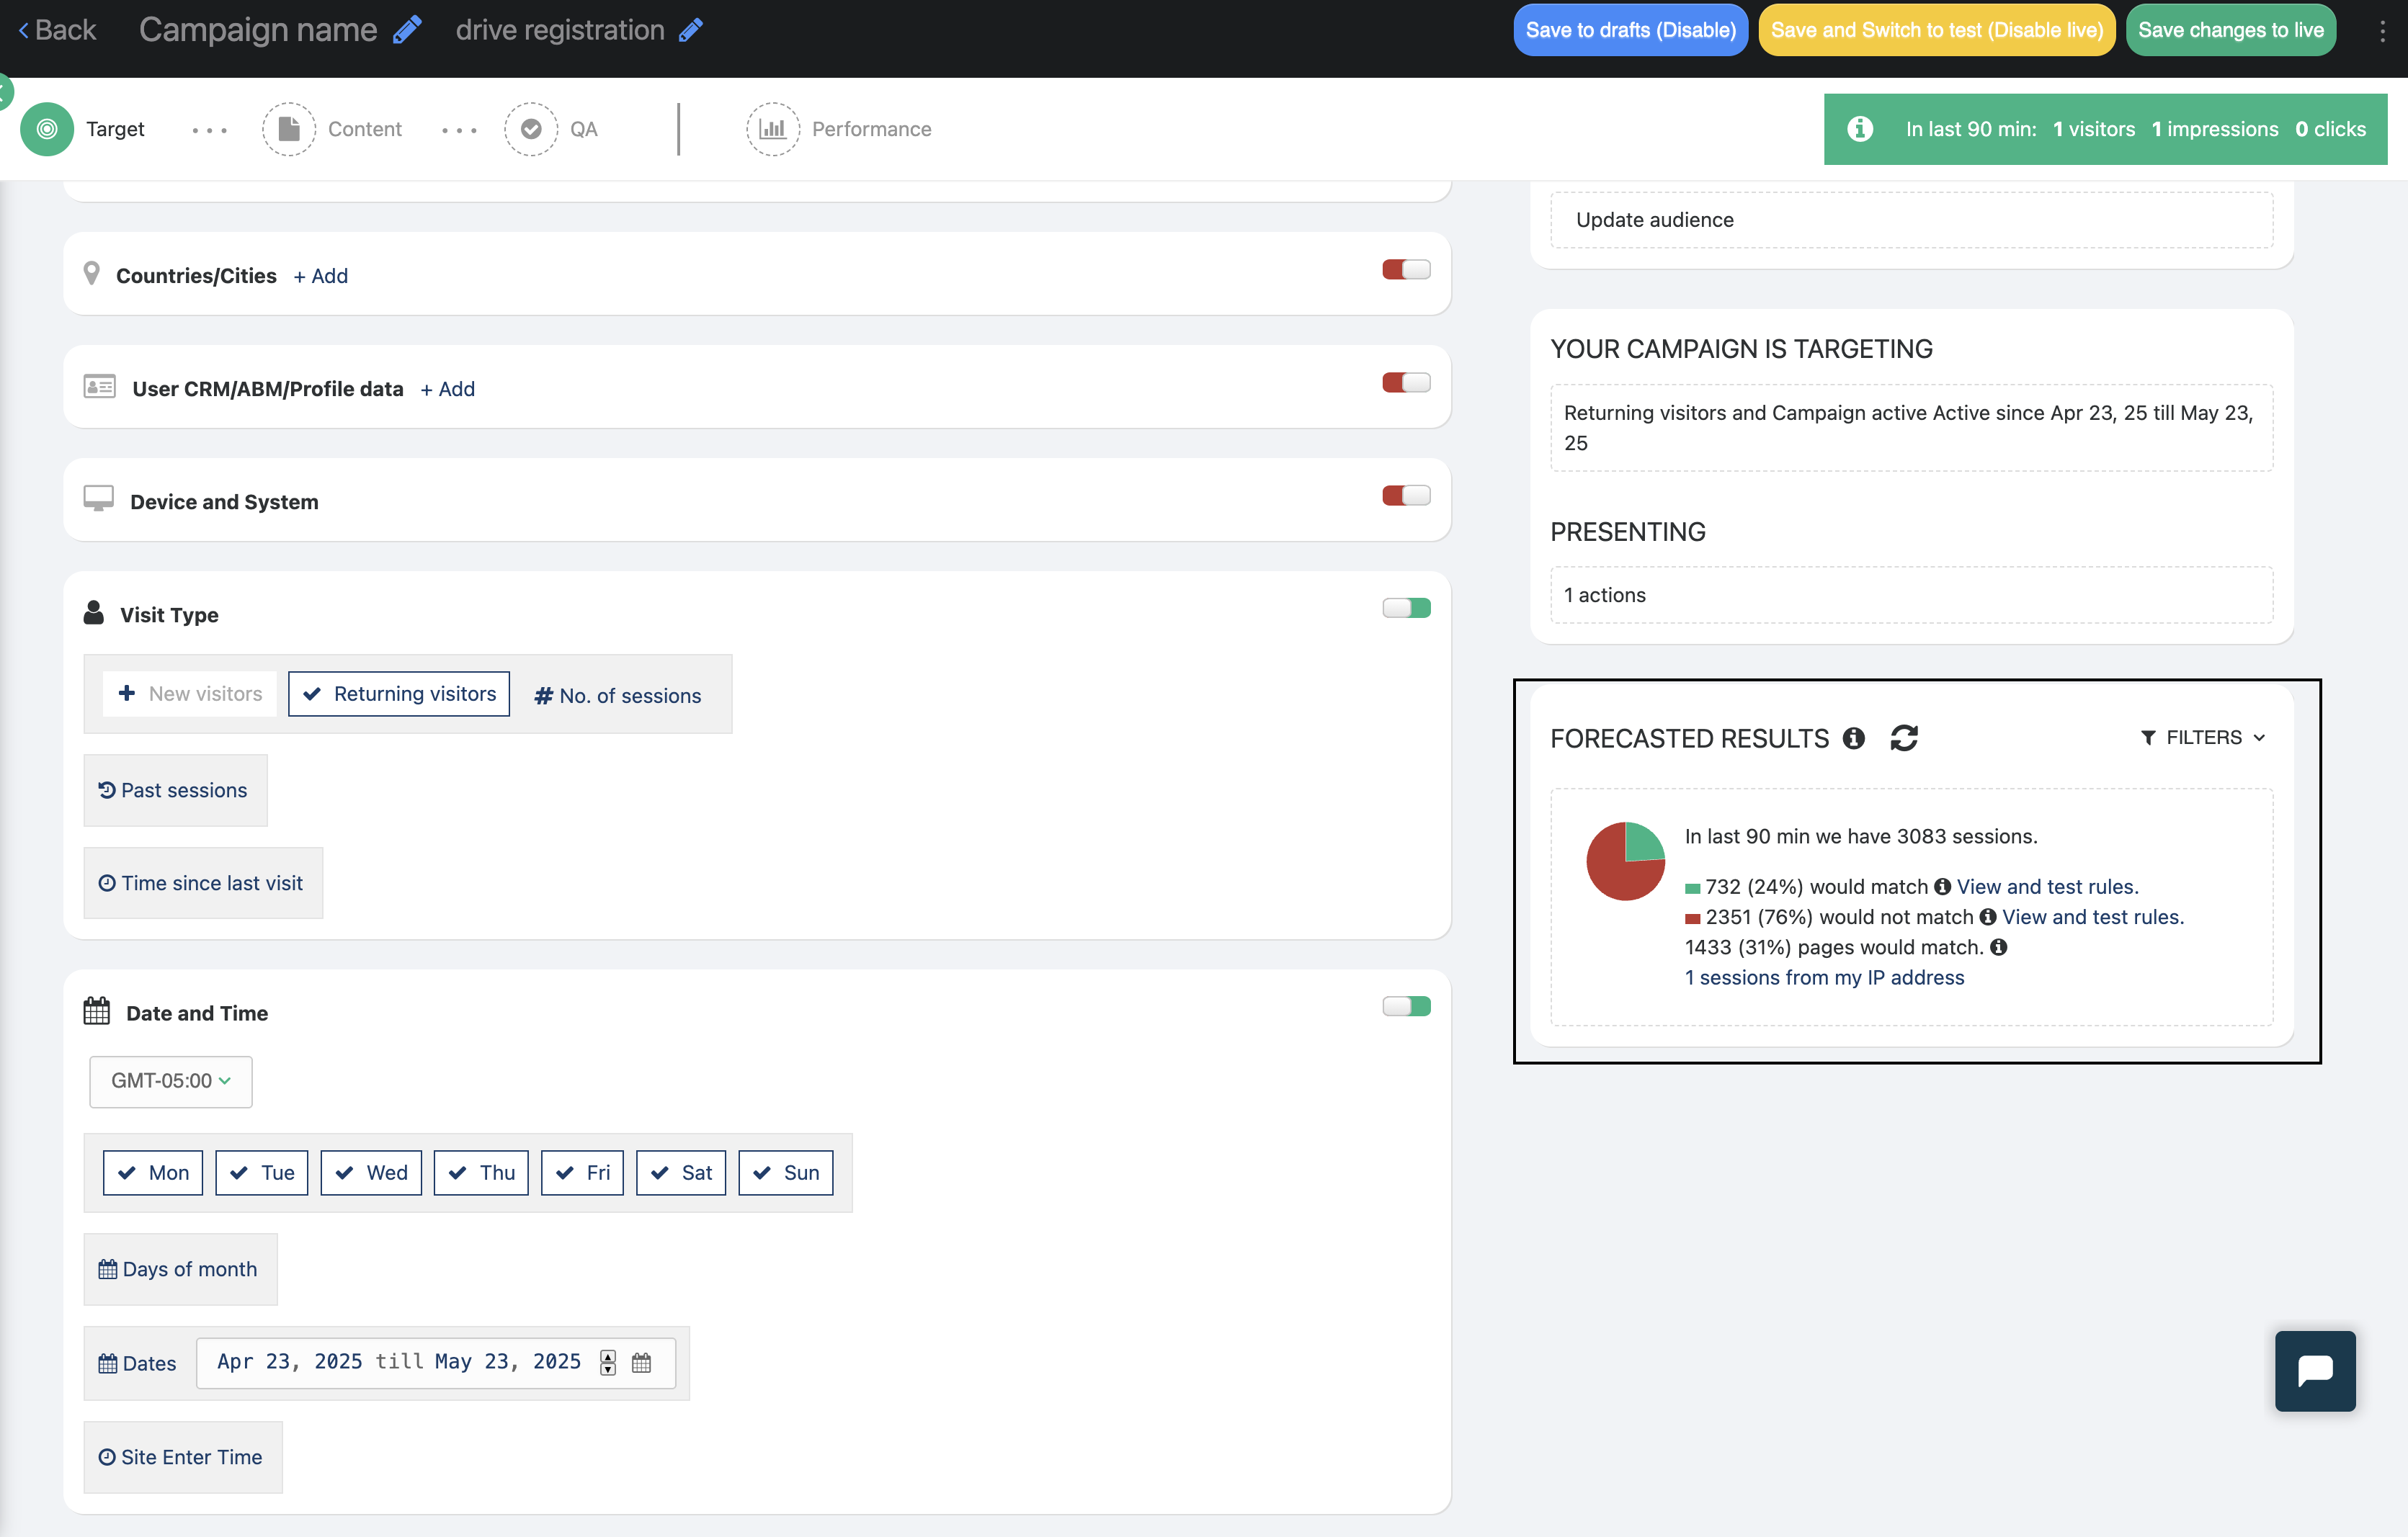Screen dimensions: 2408x1537
Task: Click the ID card icon for User CRM data
Action: 99,386
